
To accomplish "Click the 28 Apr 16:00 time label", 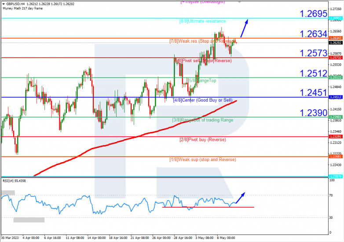I will click(x=183, y=238).
